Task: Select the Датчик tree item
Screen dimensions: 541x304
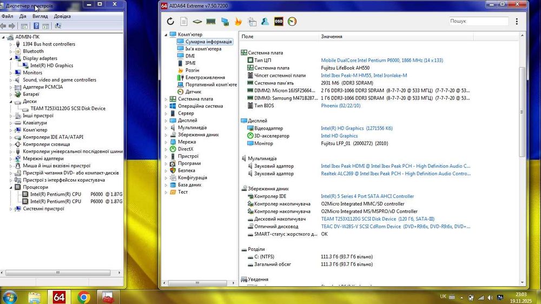Action: tap(193, 92)
